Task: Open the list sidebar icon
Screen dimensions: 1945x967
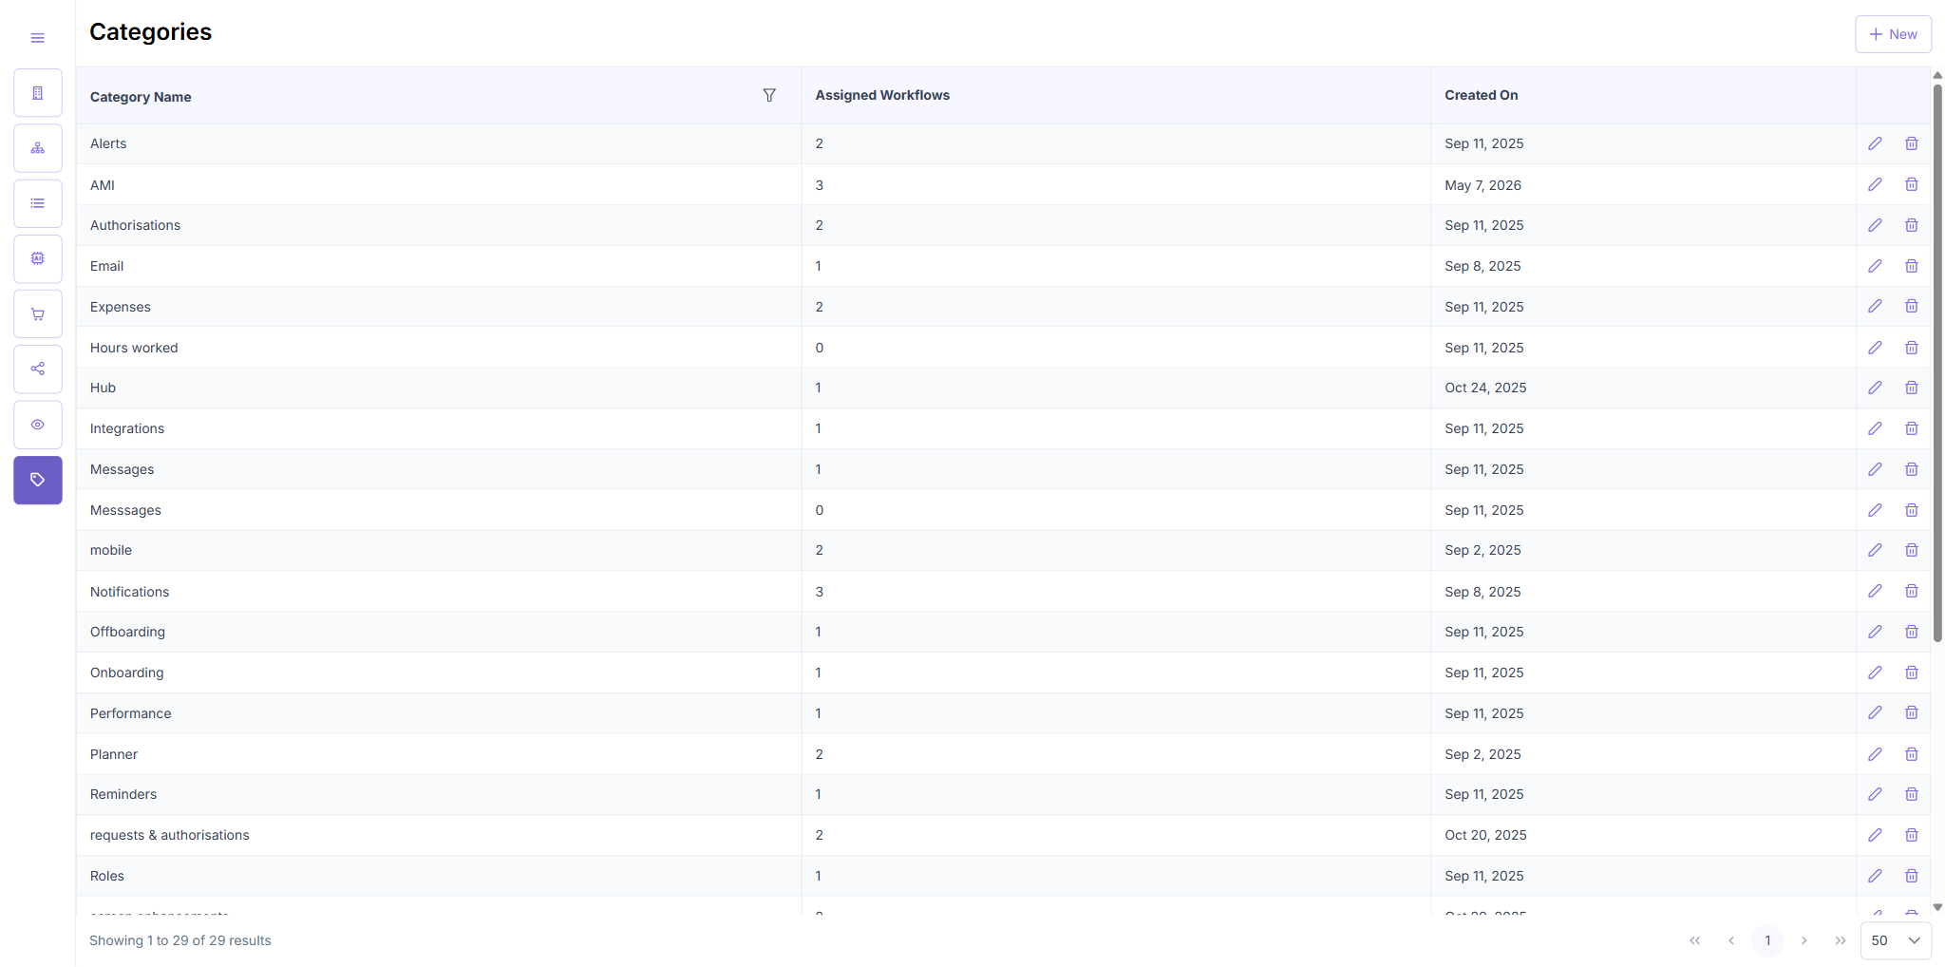Action: [x=38, y=203]
